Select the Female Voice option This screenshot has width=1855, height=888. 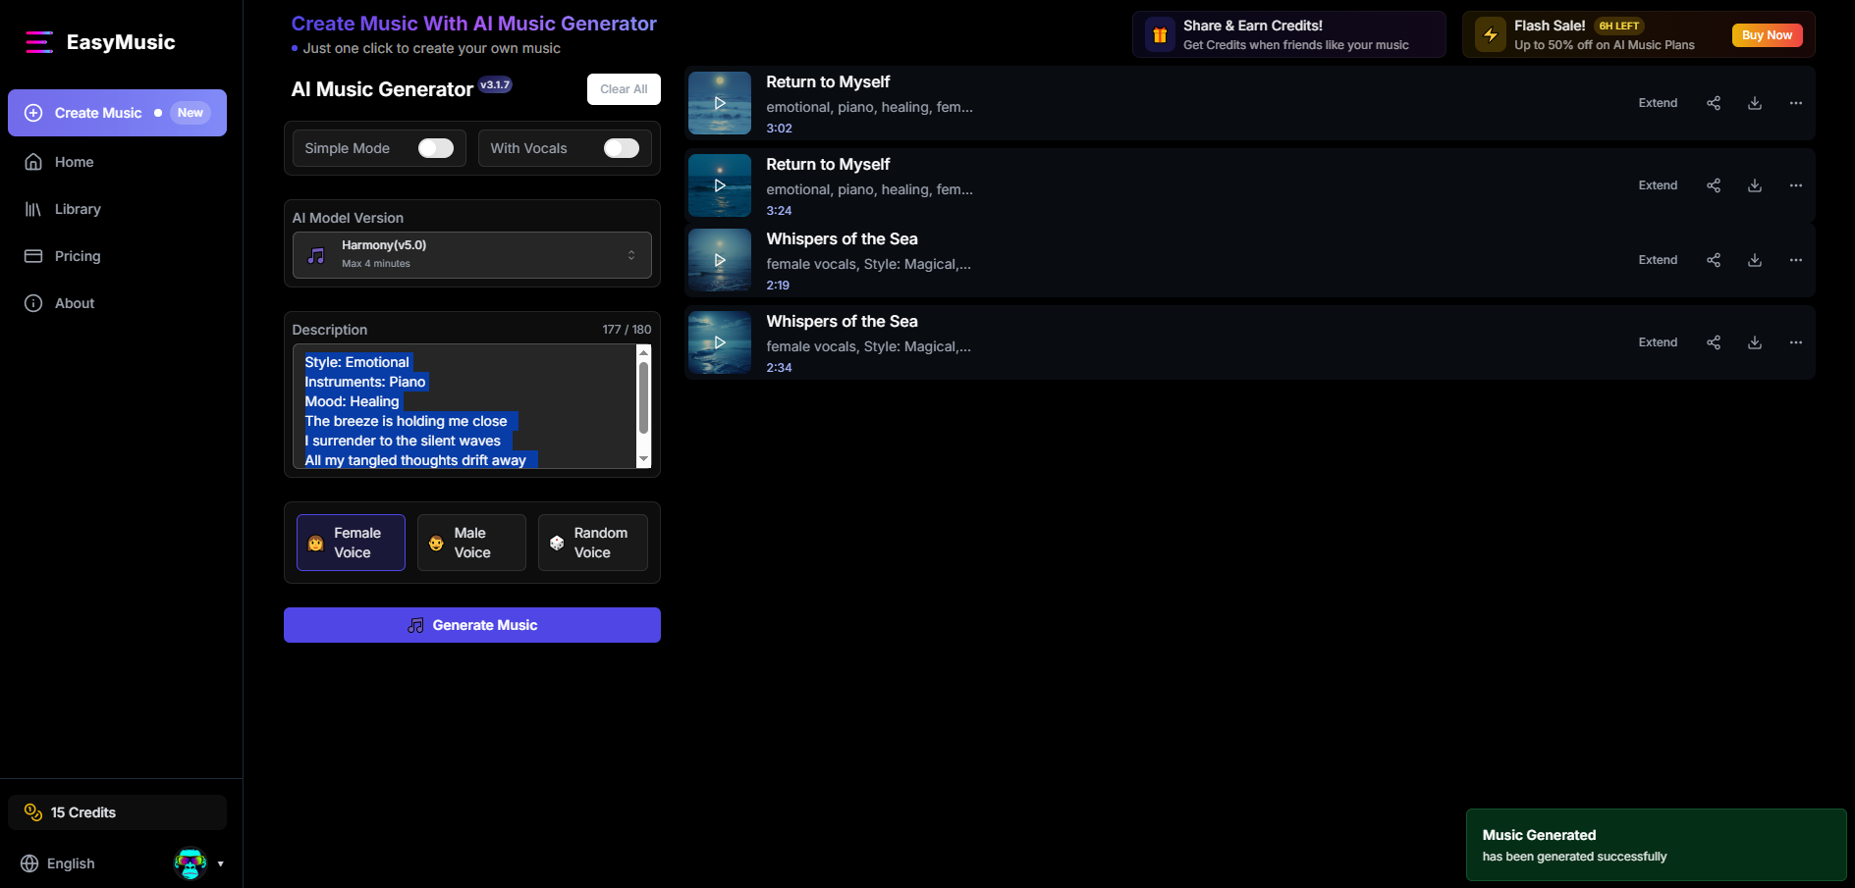[351, 543]
